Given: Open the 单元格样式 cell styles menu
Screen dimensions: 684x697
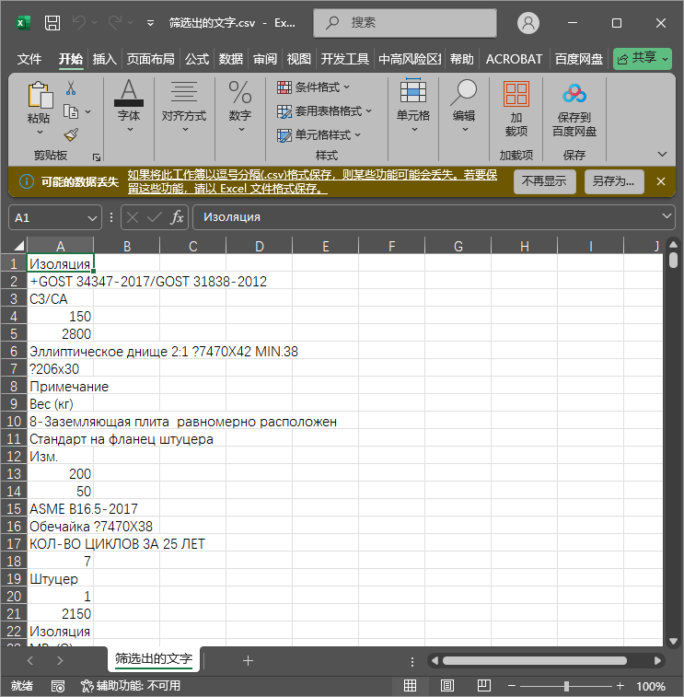Looking at the screenshot, I should (x=319, y=134).
